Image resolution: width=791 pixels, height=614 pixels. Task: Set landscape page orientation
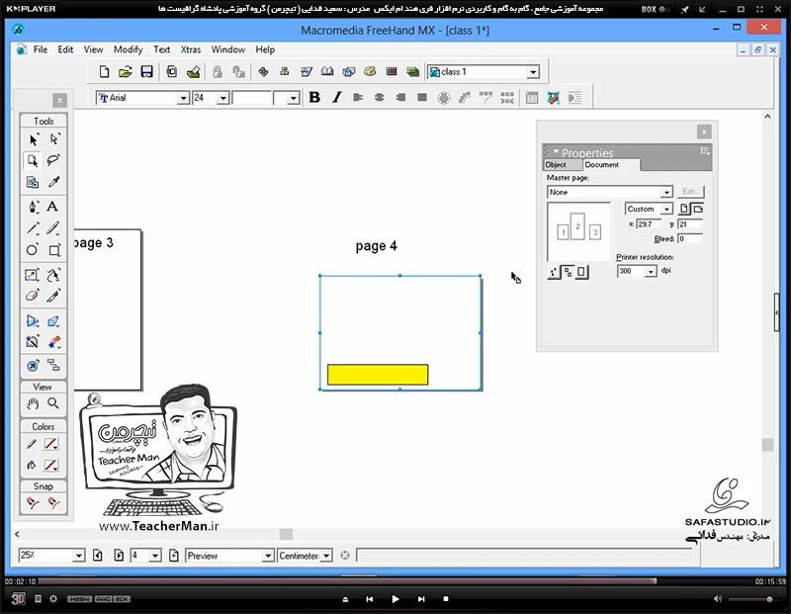click(698, 209)
